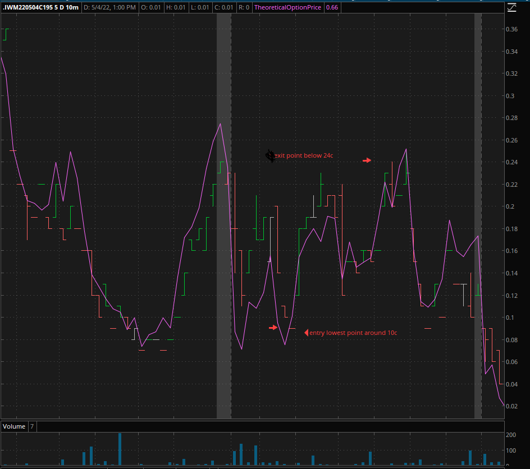Select the 'exit point below 24c' annotation text
The height and width of the screenshot is (469, 530).
(304, 155)
